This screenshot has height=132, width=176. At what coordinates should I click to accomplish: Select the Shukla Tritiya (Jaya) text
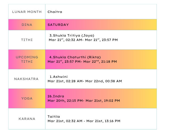[71, 35]
